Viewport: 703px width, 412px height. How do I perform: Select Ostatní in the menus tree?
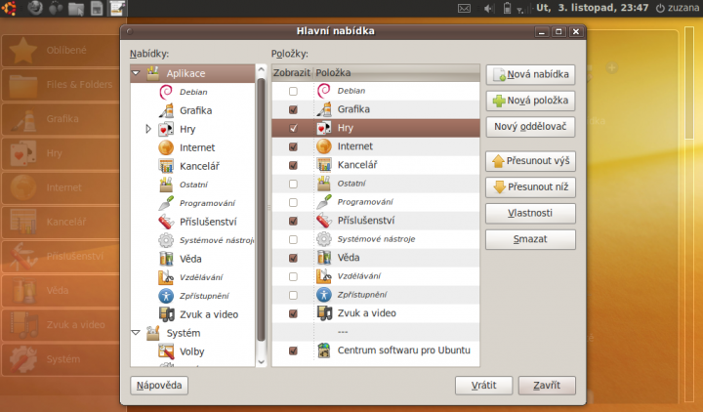tap(192, 185)
